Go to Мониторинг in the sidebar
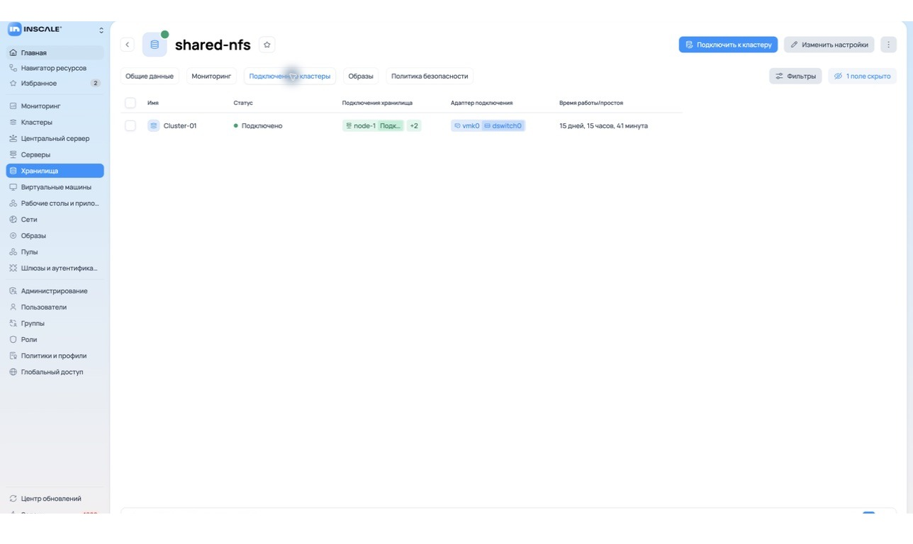The image size is (913, 544). pyautogui.click(x=55, y=106)
